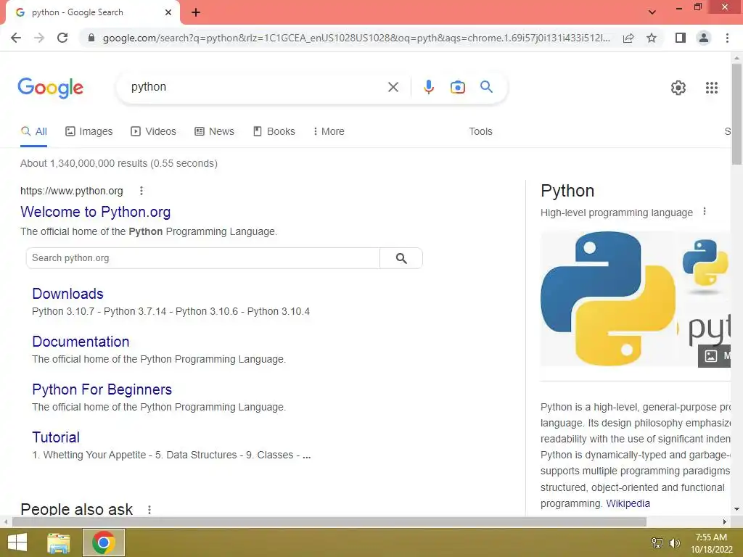Image resolution: width=743 pixels, height=557 pixels.
Task: Bookmark this page with the star
Action: pyautogui.click(x=652, y=38)
